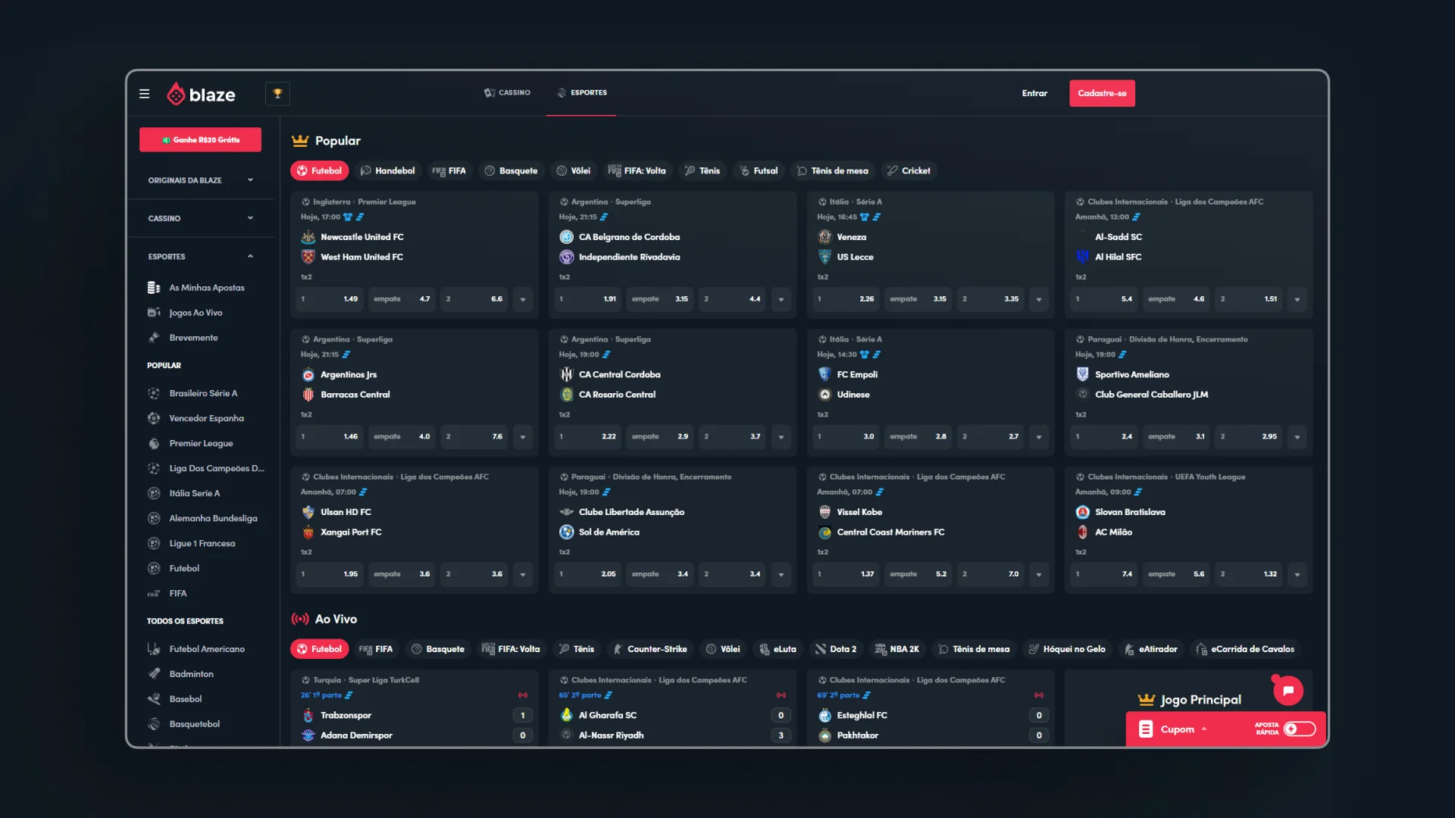The height and width of the screenshot is (818, 1455).
Task: Click Ulsan HD FC crest
Action: pyautogui.click(x=308, y=512)
